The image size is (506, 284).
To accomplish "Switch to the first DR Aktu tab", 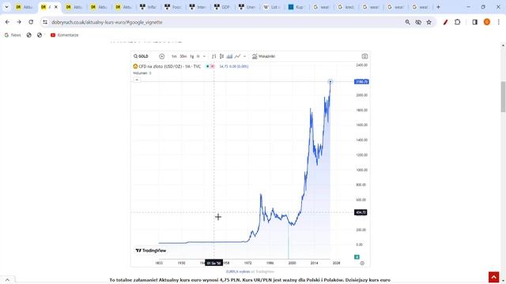I will click(25, 7).
